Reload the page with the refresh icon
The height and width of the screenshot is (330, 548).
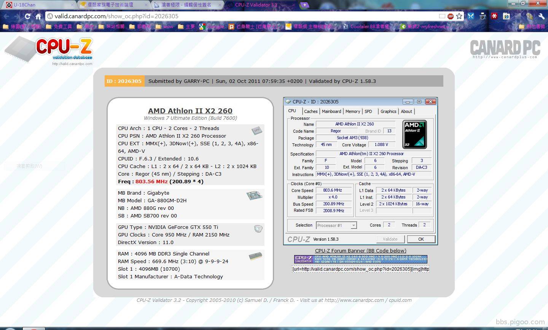click(27, 16)
